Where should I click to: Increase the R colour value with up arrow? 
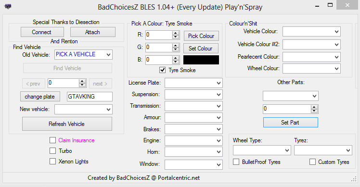point(175,33)
